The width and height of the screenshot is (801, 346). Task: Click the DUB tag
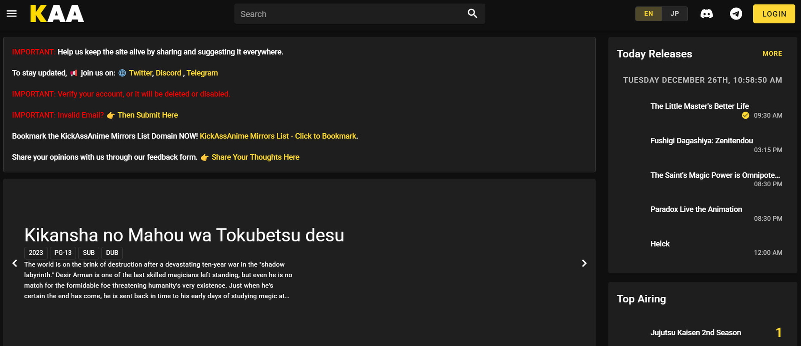(112, 253)
